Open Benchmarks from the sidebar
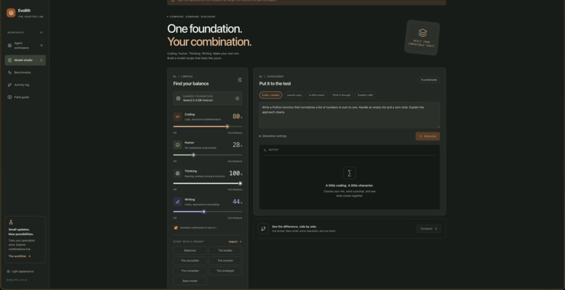The height and width of the screenshot is (290, 565). [25, 72]
